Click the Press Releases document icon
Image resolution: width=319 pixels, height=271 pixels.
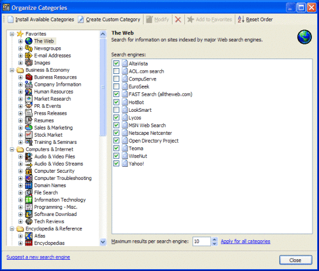pyautogui.click(x=29, y=113)
